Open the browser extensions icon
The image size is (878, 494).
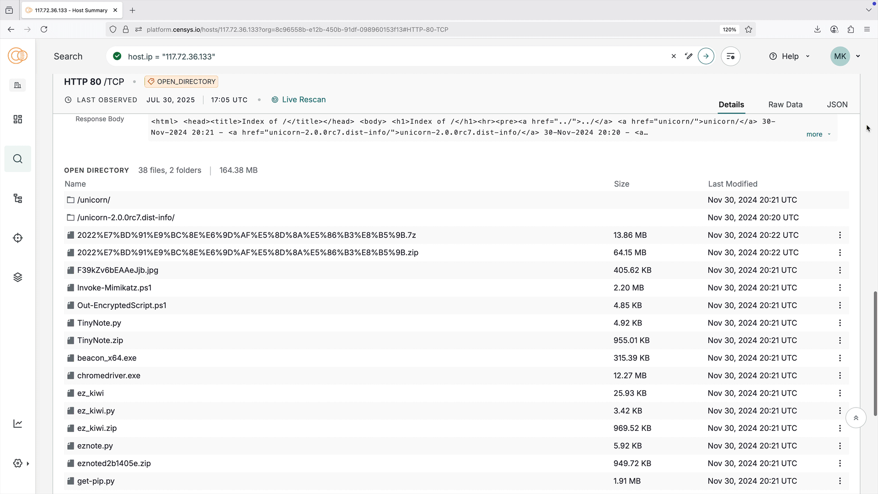point(851,29)
